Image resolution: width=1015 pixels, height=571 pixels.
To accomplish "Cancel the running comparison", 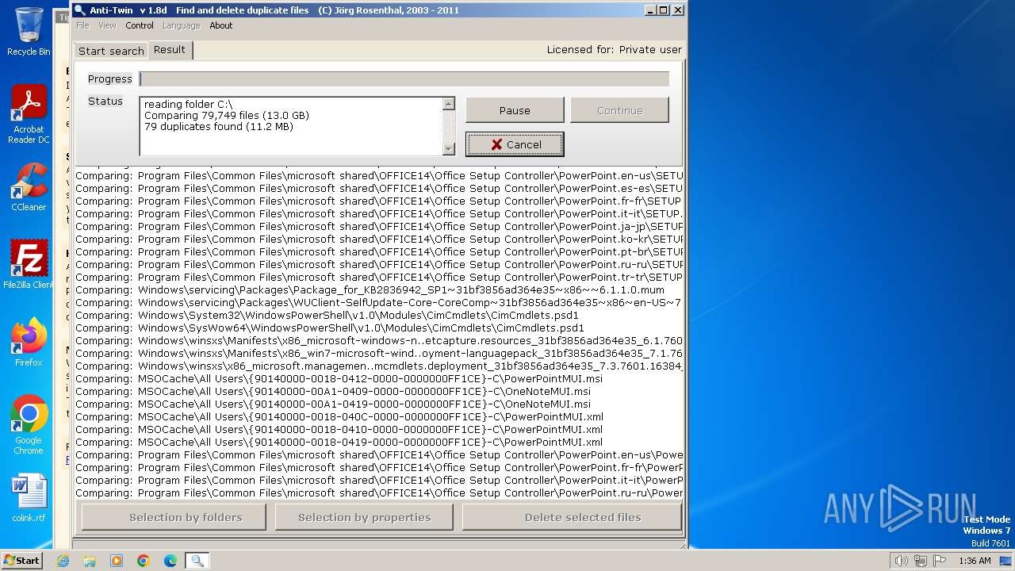I will (515, 144).
